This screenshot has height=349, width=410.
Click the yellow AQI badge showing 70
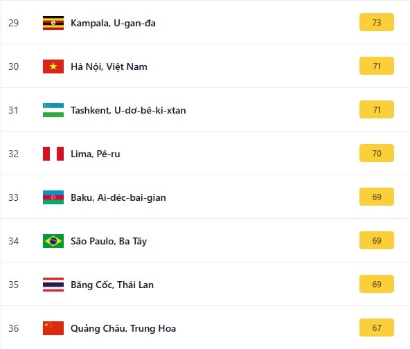click(x=377, y=154)
